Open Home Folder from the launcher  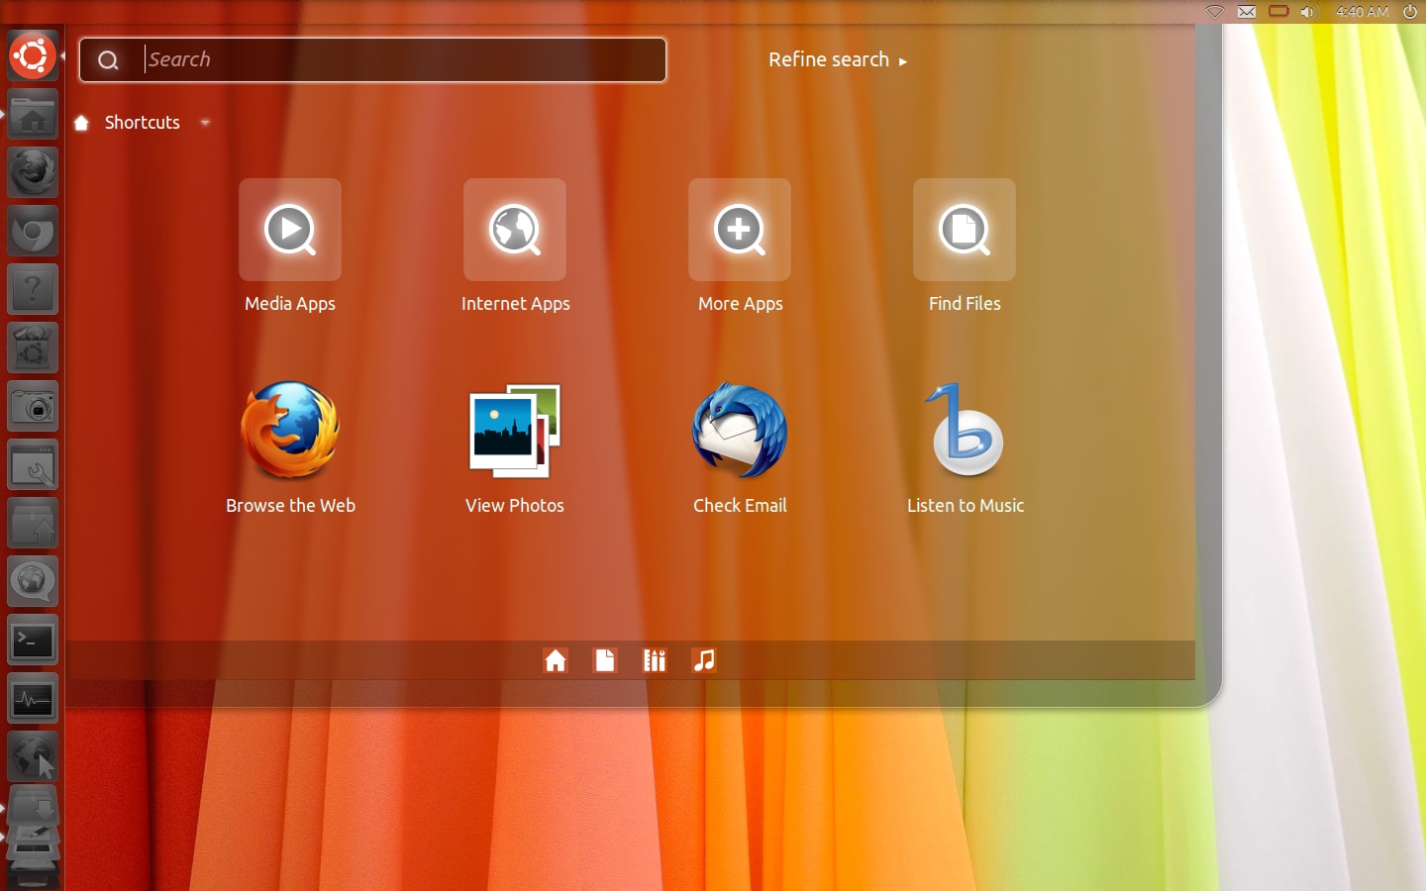coord(33,114)
